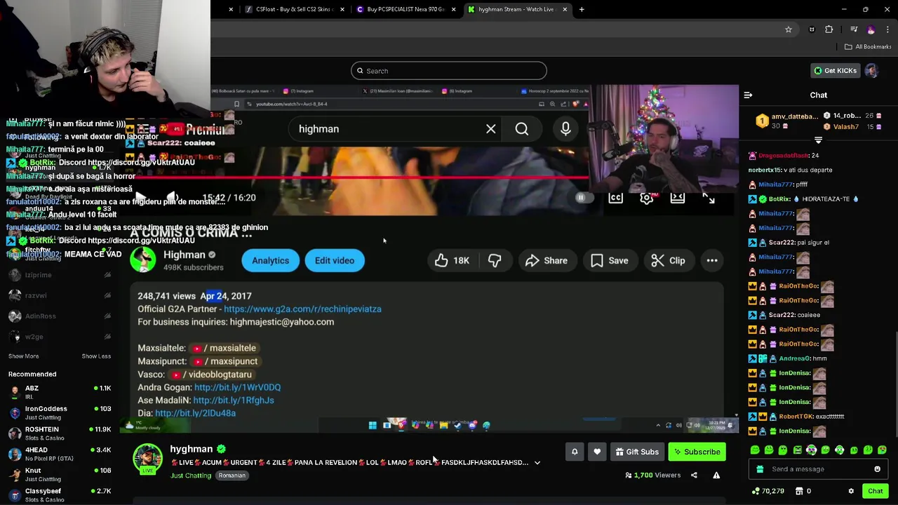This screenshot has height=505, width=898.
Task: Switch to the Buy PCSPECIALIST tab
Action: (407, 9)
